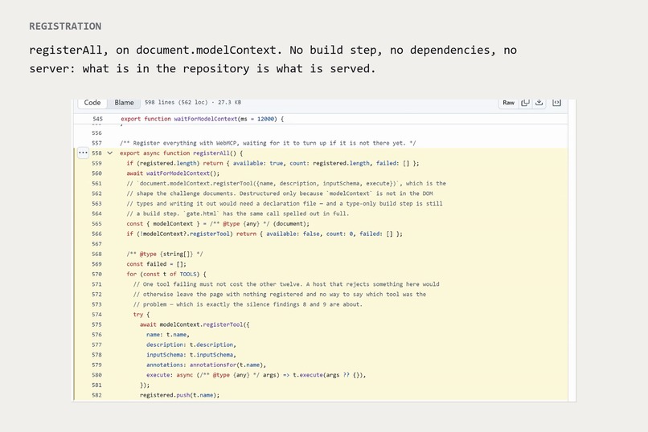Viewport: 648px width, 432px height.
Task: Click '598 lines (562 loc) · 27.3 KB' file info
Action: click(x=193, y=102)
